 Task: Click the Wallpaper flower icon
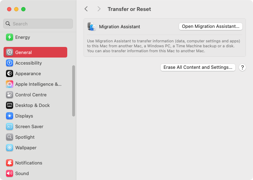pyautogui.click(x=10, y=148)
